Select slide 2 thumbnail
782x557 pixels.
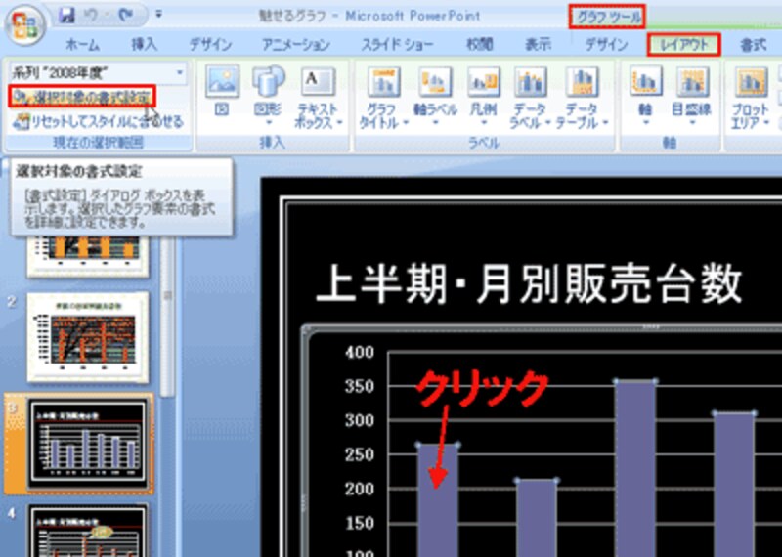tap(88, 337)
